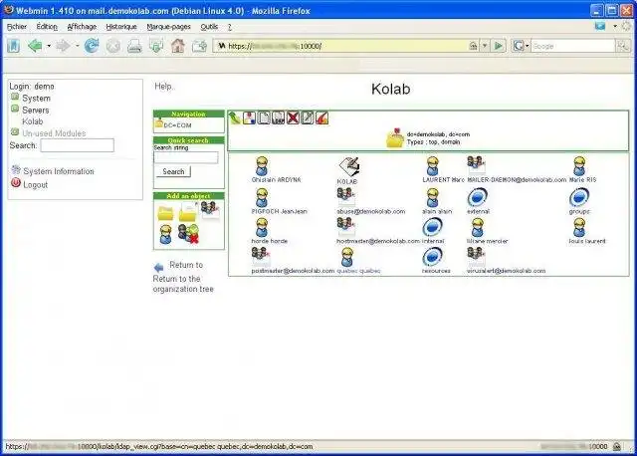Open the search engine selector dropdown
This screenshot has width=637, height=456.
coord(528,46)
